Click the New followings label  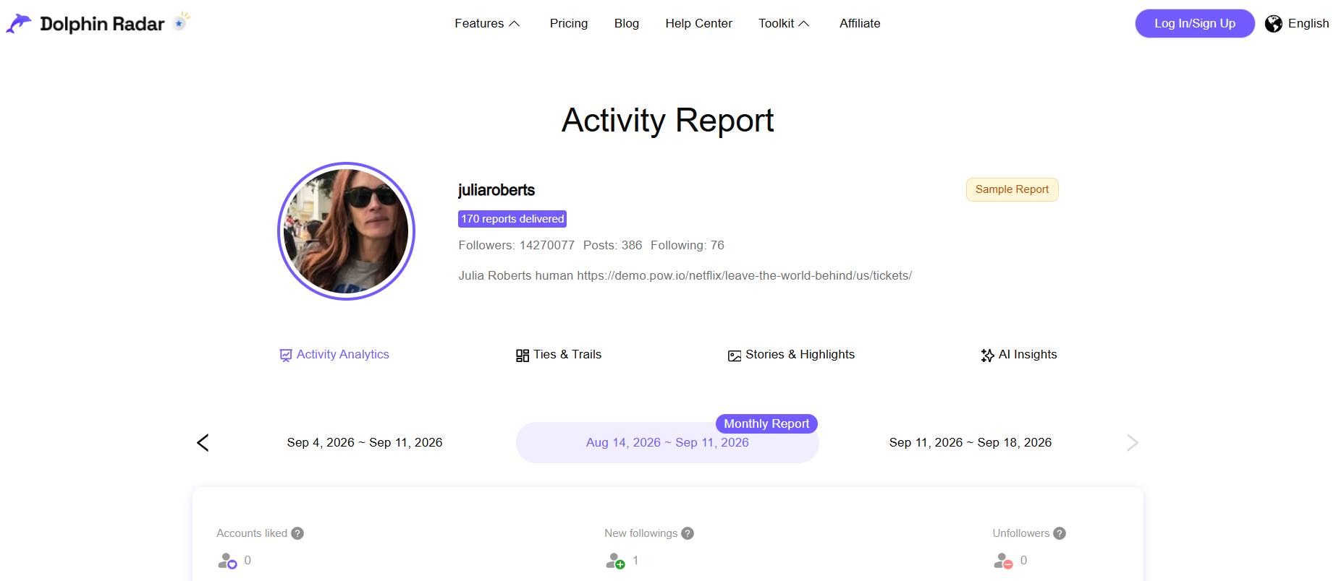[641, 533]
